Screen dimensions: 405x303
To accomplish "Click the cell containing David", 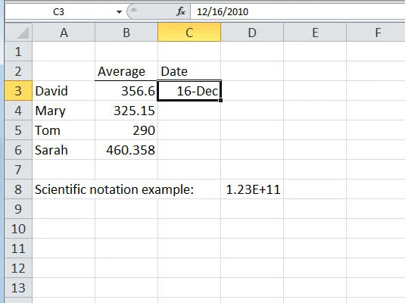I will coord(64,91).
